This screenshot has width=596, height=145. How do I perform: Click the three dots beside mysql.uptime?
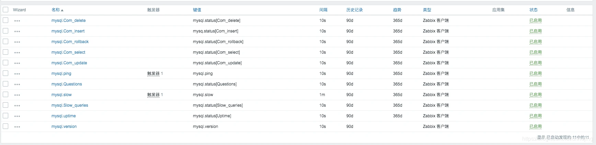(17, 116)
